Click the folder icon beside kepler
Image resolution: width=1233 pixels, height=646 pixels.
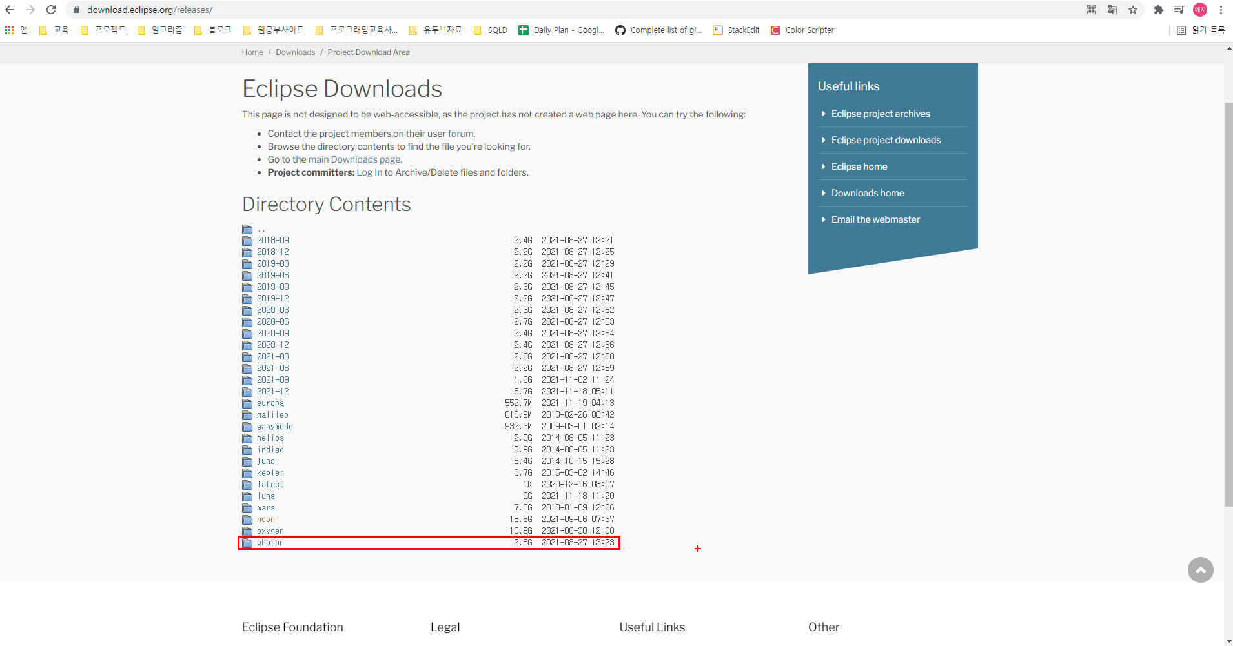point(247,473)
